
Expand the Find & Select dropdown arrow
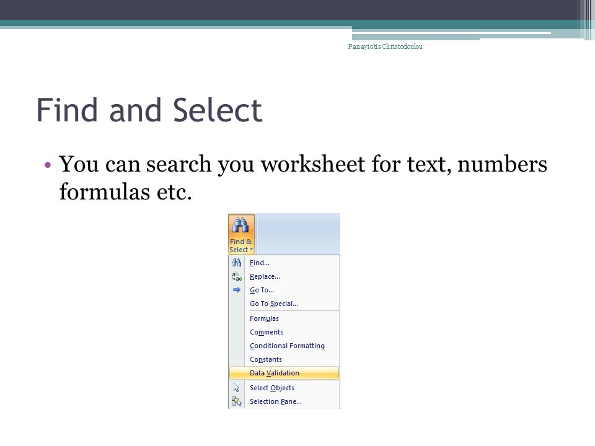(251, 250)
